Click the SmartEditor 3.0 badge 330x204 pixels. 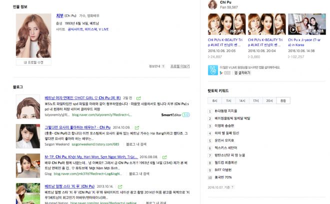point(175,114)
